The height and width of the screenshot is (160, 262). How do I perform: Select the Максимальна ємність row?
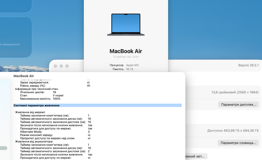(40, 98)
